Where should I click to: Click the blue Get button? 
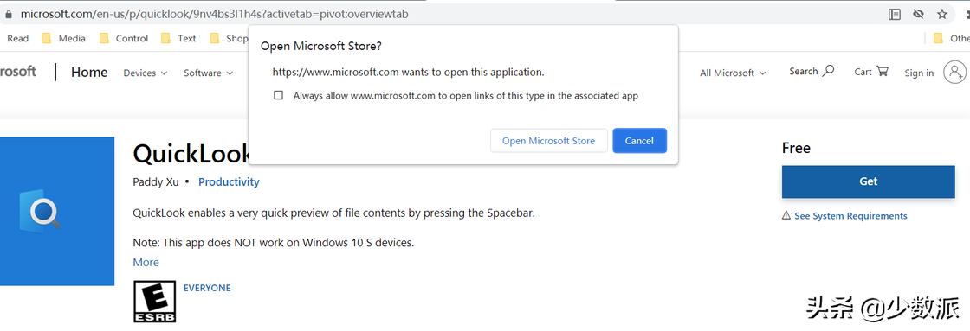pos(869,181)
